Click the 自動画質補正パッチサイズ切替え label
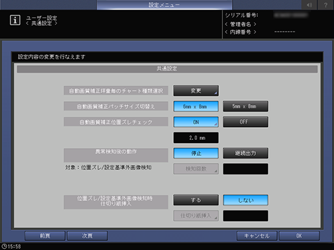Viewport: 334px width, 250px height. [116, 106]
